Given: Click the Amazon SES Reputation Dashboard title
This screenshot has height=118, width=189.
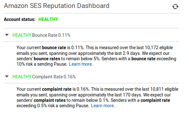Looking at the screenshot, I should [57, 6].
